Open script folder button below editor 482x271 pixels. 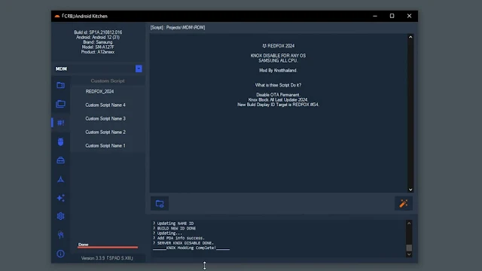[160, 203]
